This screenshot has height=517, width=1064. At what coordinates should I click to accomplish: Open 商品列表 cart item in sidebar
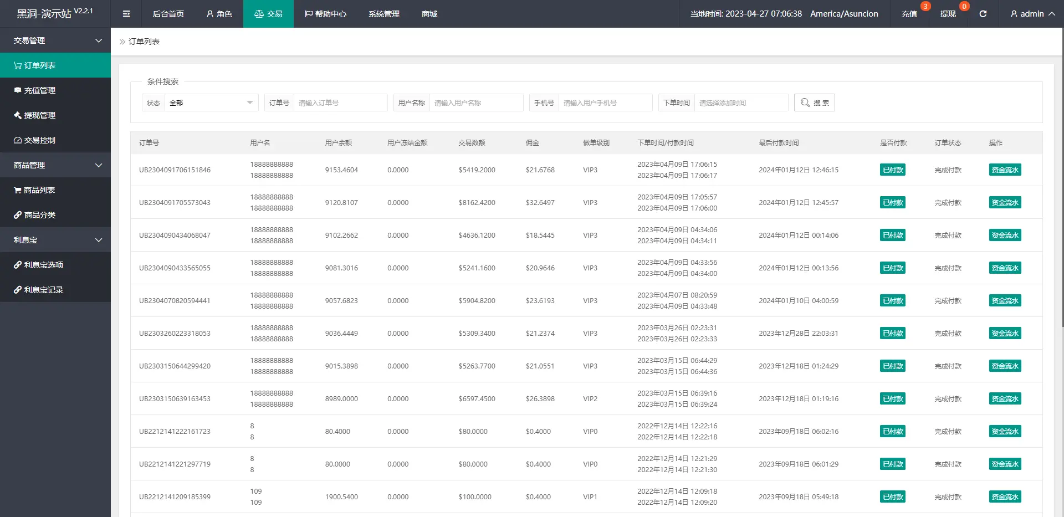click(39, 190)
